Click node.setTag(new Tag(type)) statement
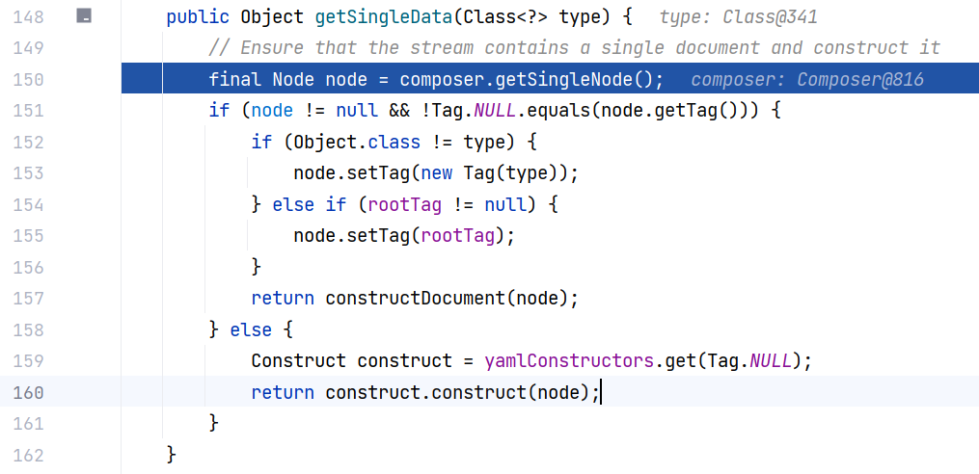Screen dimensions: 979x474 [x=436, y=173]
